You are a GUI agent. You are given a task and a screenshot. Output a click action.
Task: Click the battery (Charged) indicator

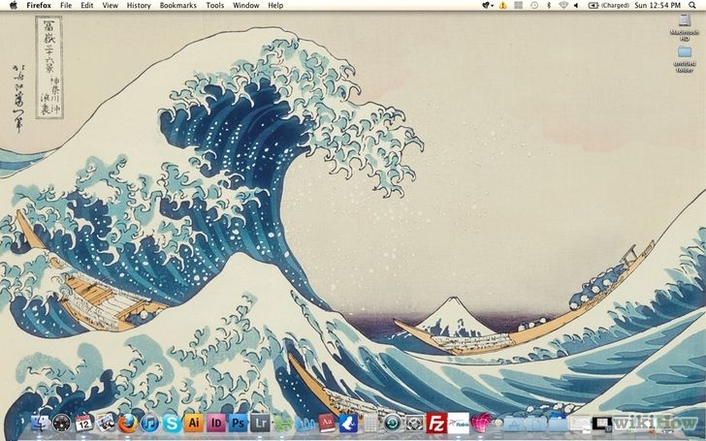pyautogui.click(x=609, y=6)
